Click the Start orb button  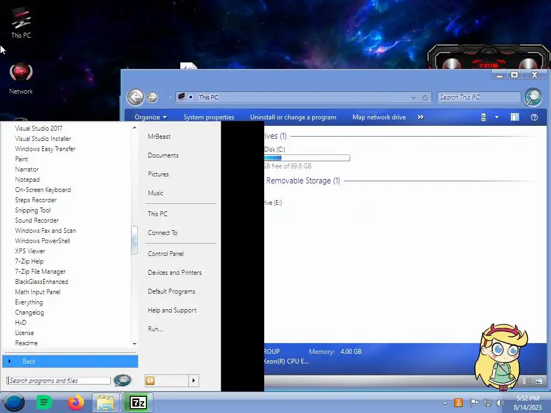tap(15, 402)
